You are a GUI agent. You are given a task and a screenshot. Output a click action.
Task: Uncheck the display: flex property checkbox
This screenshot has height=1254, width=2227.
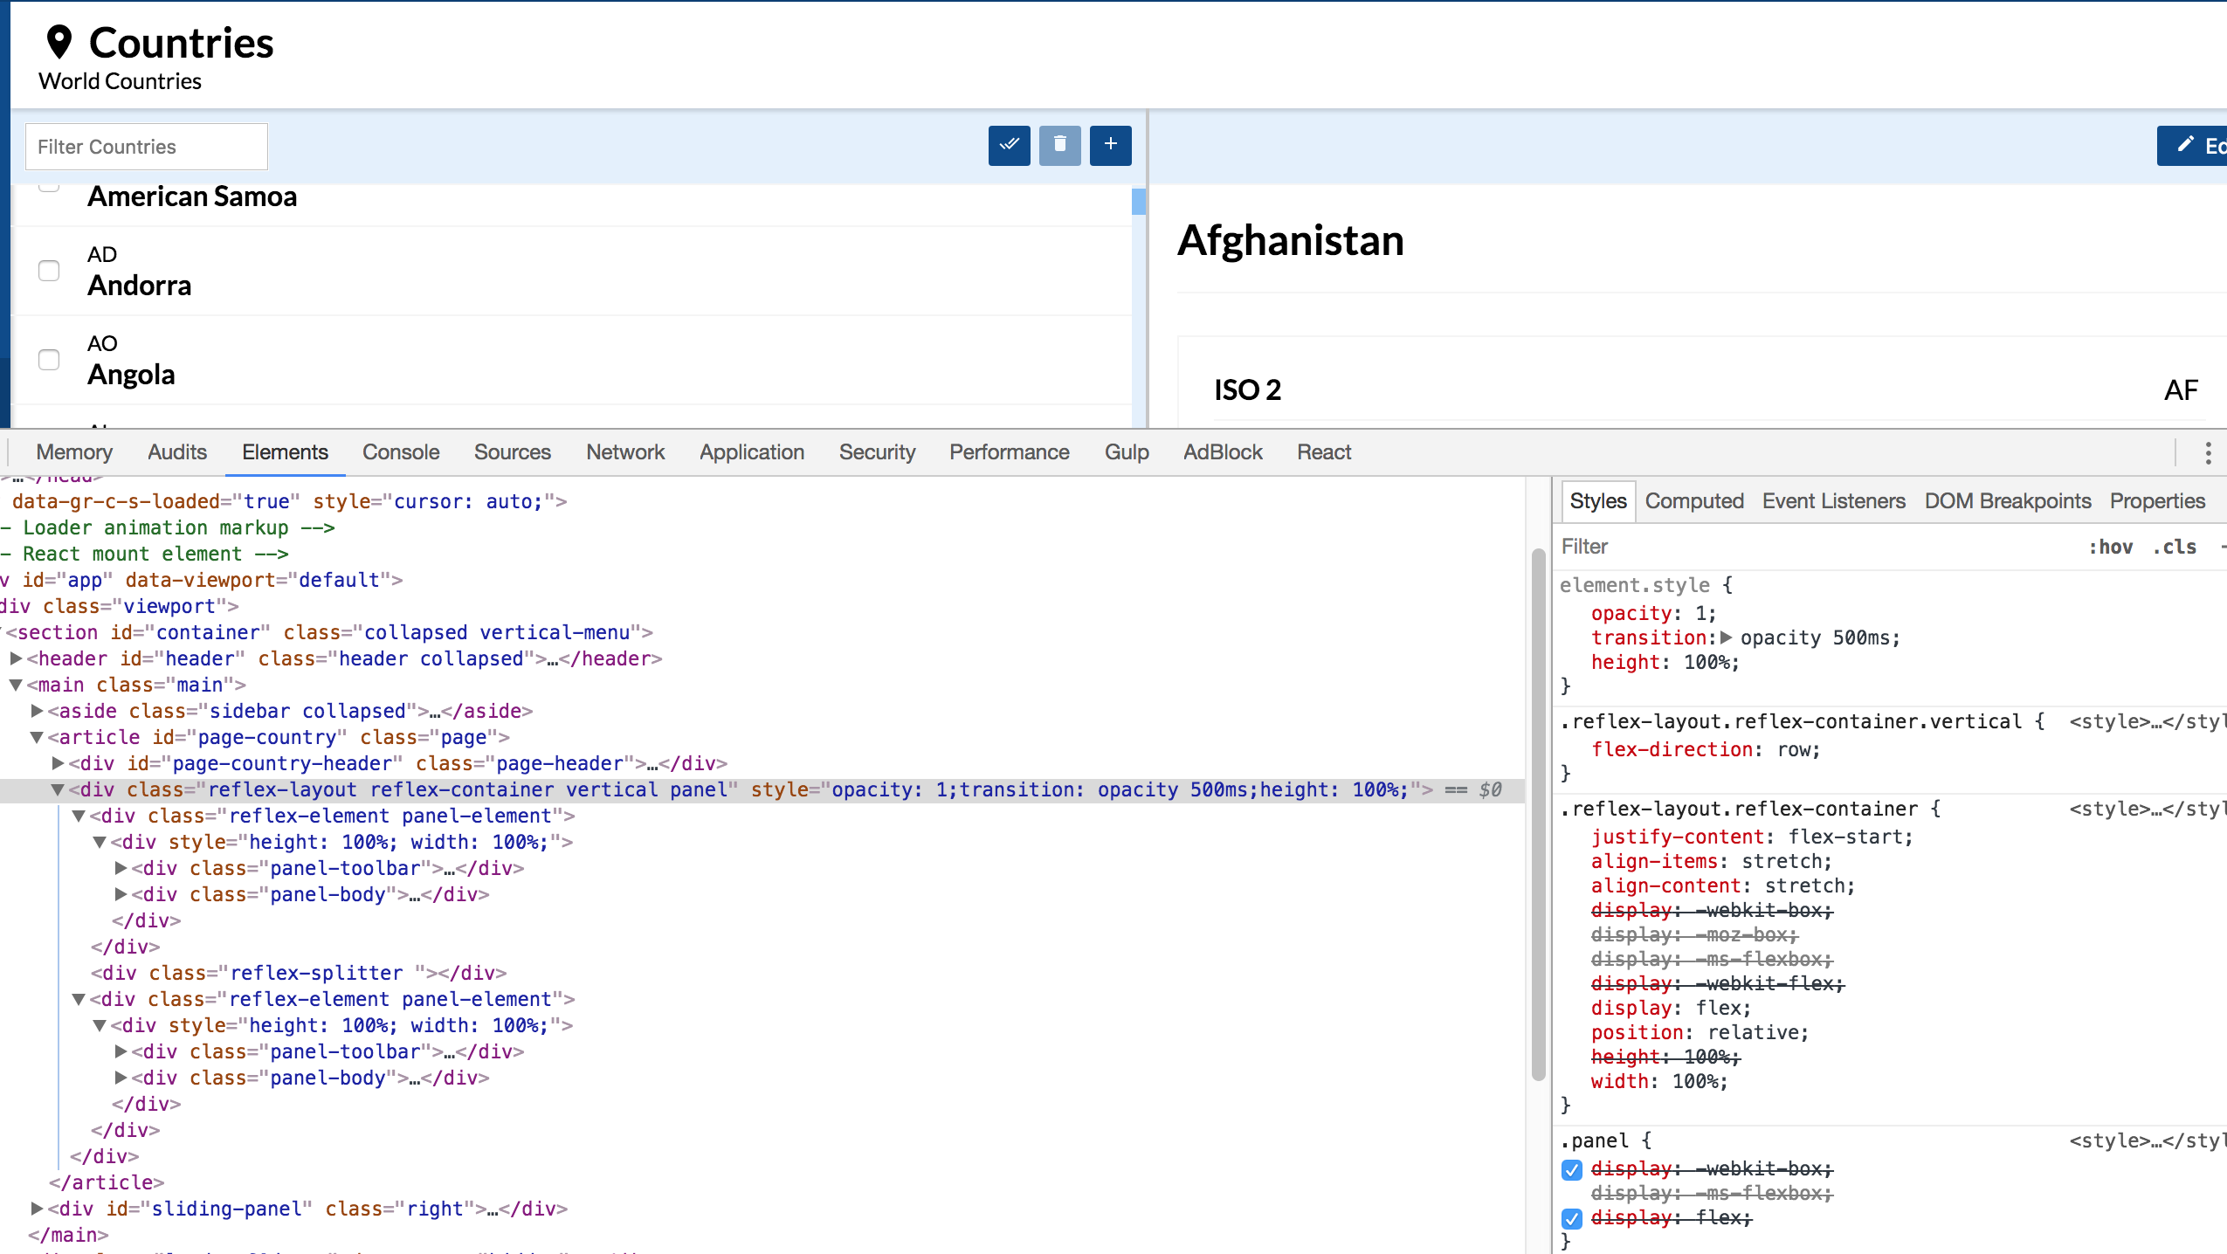click(1572, 1218)
